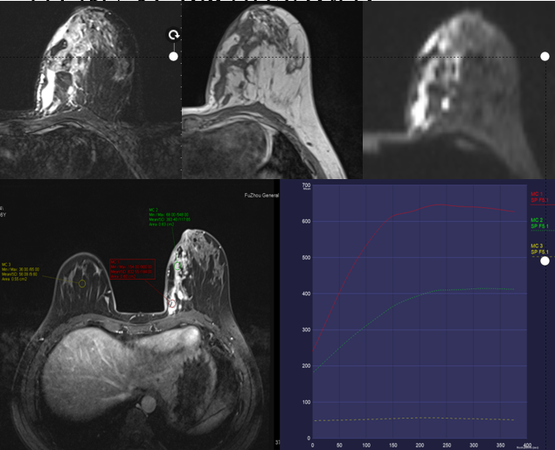
Task: Click the 700 value on the Y axis
Action: [306, 185]
